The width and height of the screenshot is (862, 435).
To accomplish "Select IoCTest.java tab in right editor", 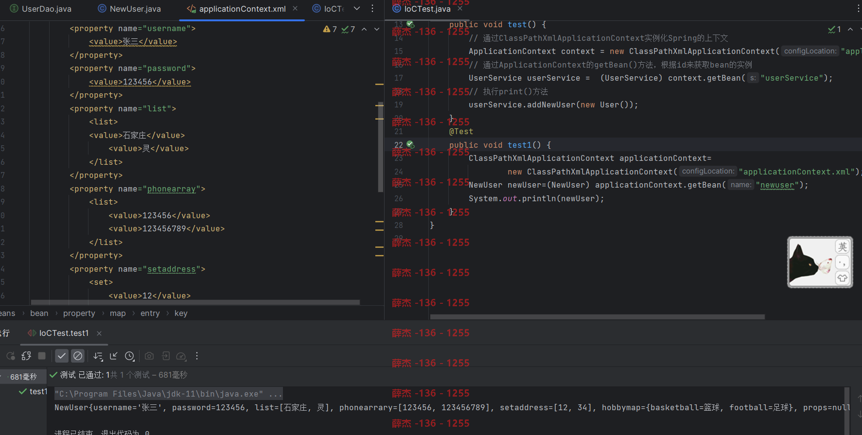I will tap(422, 9).
